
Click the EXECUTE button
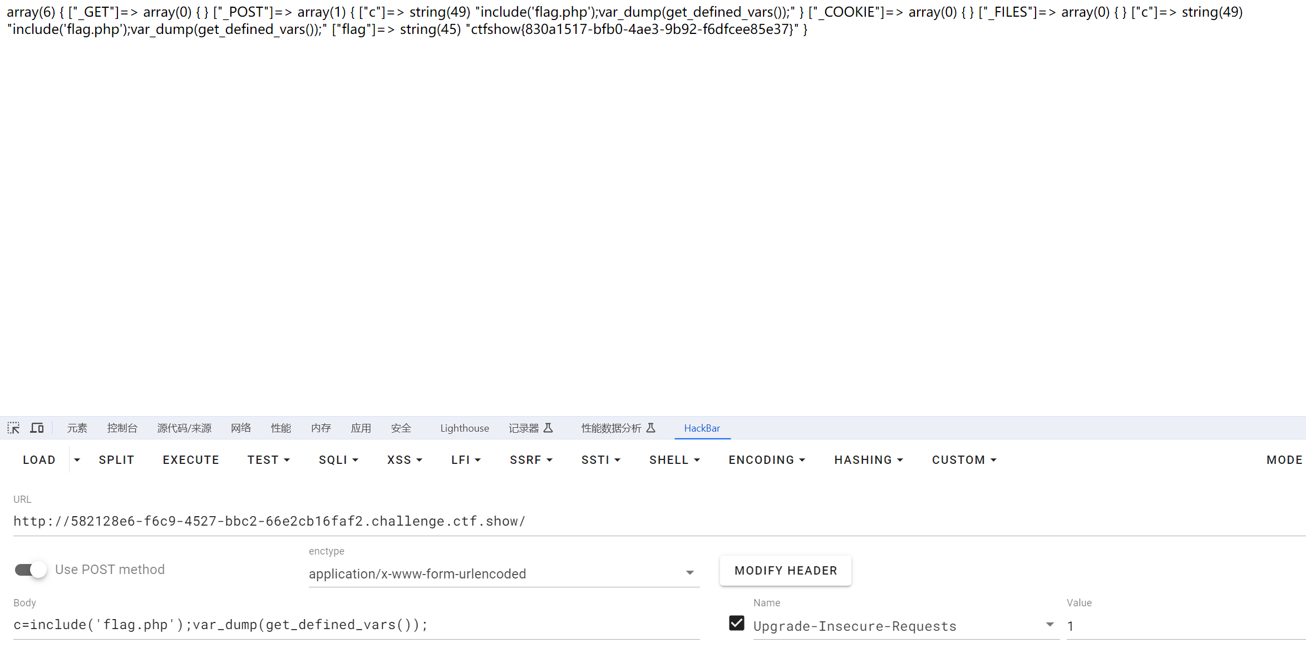191,460
